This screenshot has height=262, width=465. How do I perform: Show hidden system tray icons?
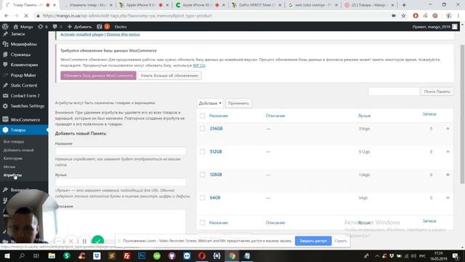pos(377,255)
